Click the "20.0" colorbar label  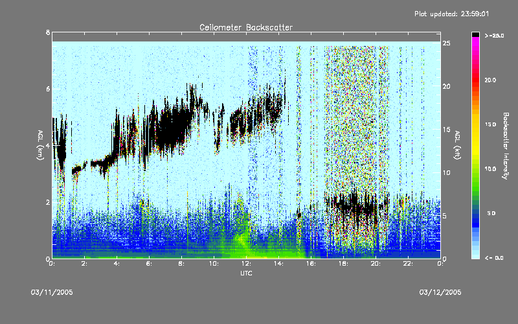point(490,80)
